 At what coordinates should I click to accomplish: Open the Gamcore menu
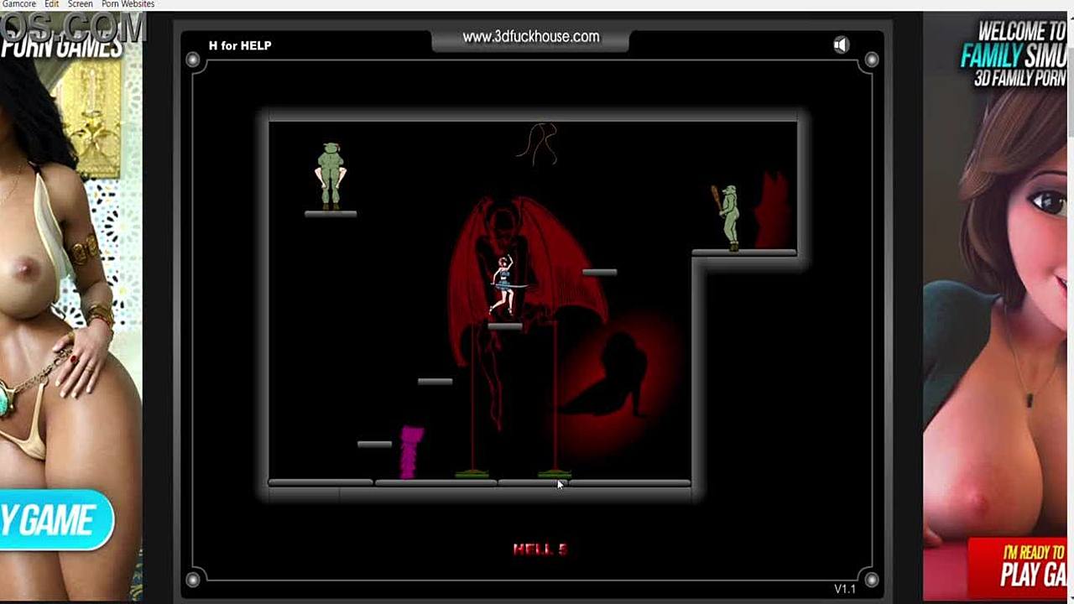click(x=18, y=4)
